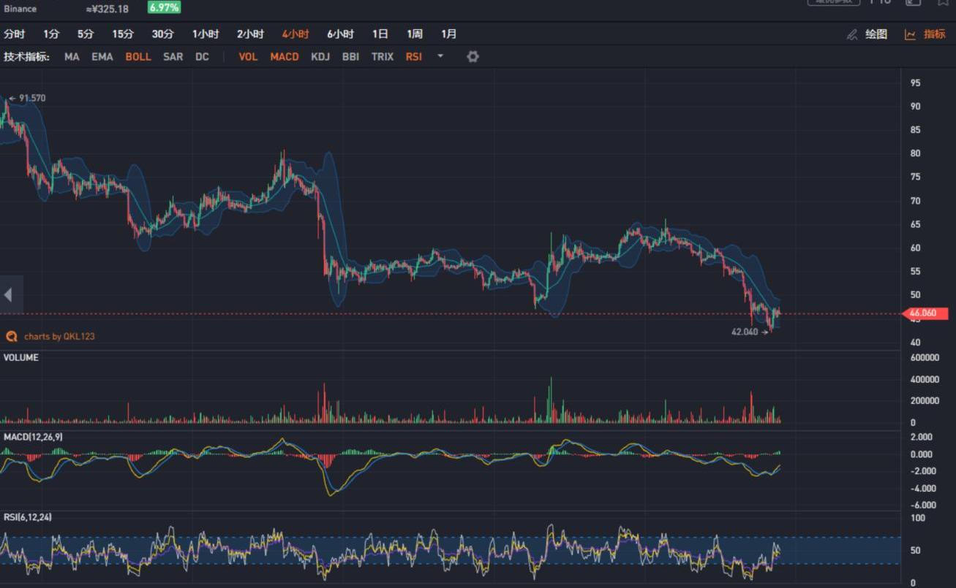Enable the KDJ indicator
The height and width of the screenshot is (588, 956).
click(320, 56)
